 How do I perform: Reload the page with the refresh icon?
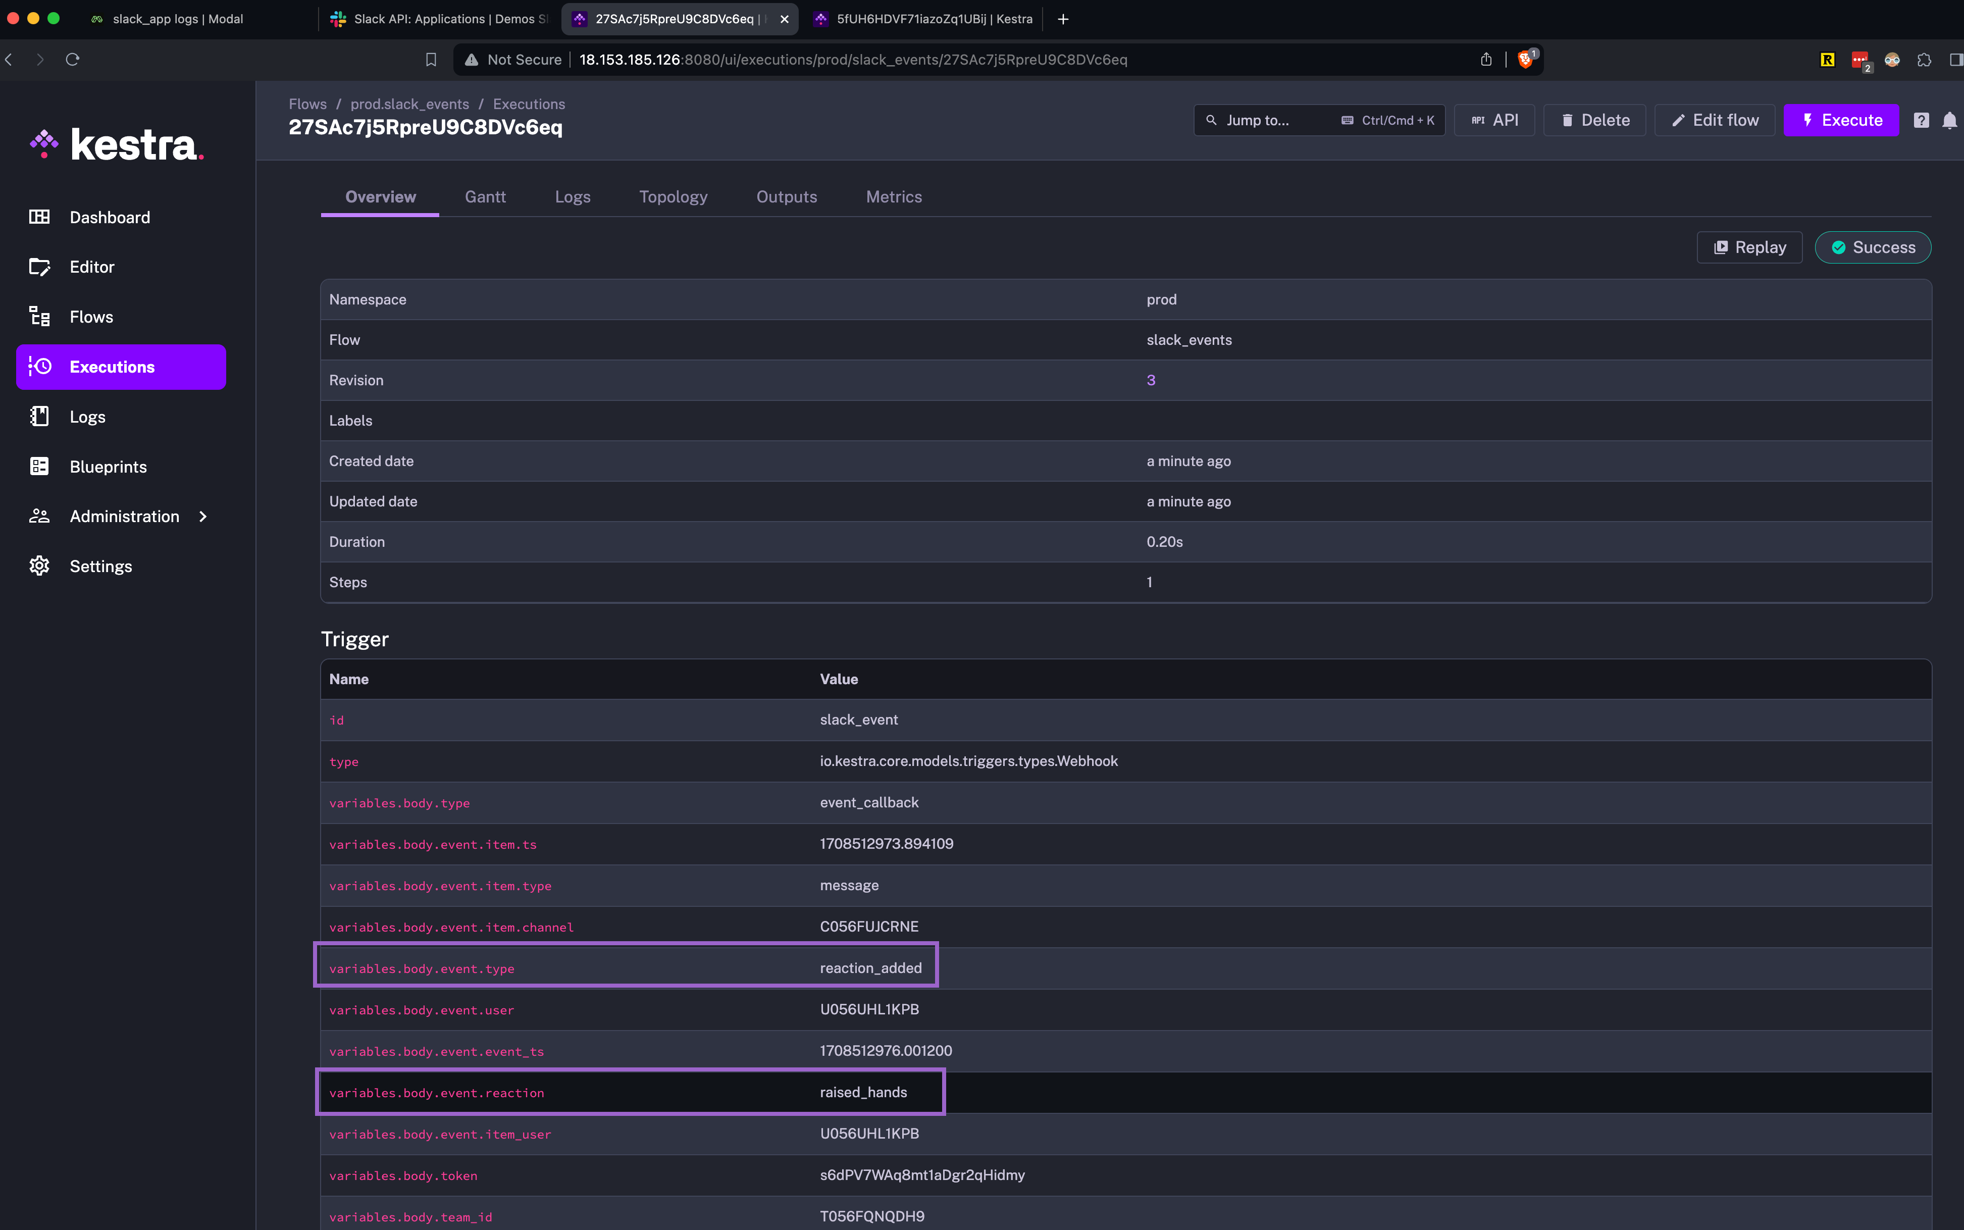[x=72, y=60]
